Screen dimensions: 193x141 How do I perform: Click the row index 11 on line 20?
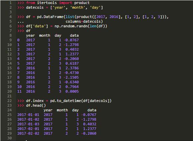click(19, 91)
